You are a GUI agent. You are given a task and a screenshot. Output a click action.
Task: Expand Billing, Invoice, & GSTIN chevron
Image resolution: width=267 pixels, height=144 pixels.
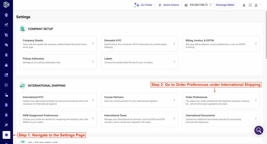256,43
